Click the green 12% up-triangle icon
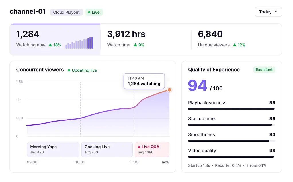 [235, 45]
